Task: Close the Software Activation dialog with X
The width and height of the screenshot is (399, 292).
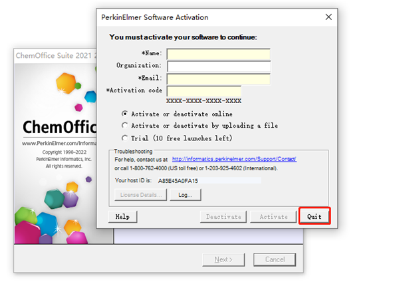Action: (x=328, y=16)
